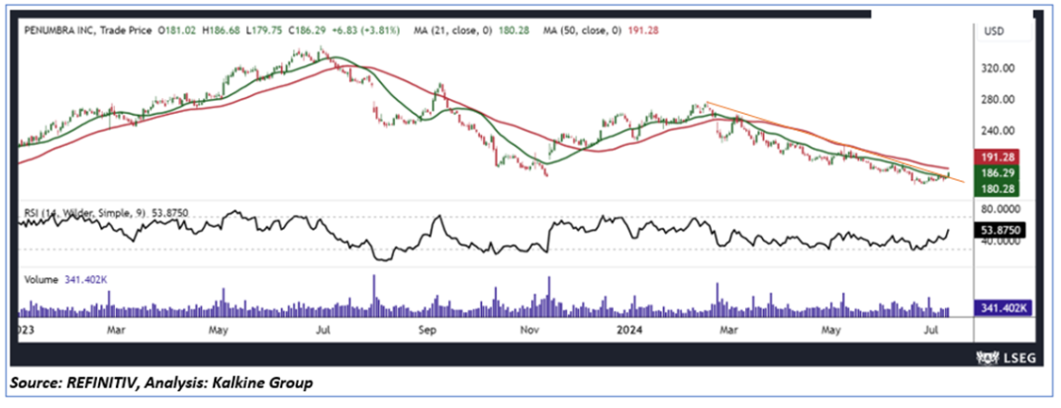Click the green 186.29 last price tag
1061x408 pixels.
997,173
